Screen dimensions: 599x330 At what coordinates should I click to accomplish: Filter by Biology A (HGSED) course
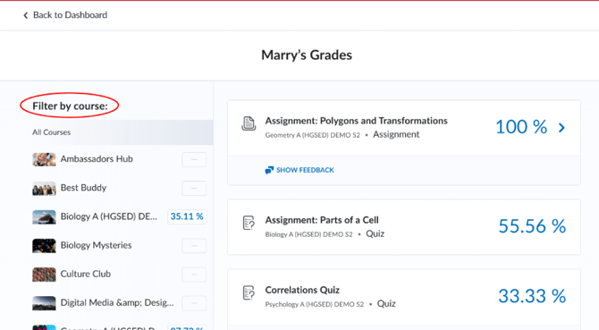pyautogui.click(x=108, y=216)
